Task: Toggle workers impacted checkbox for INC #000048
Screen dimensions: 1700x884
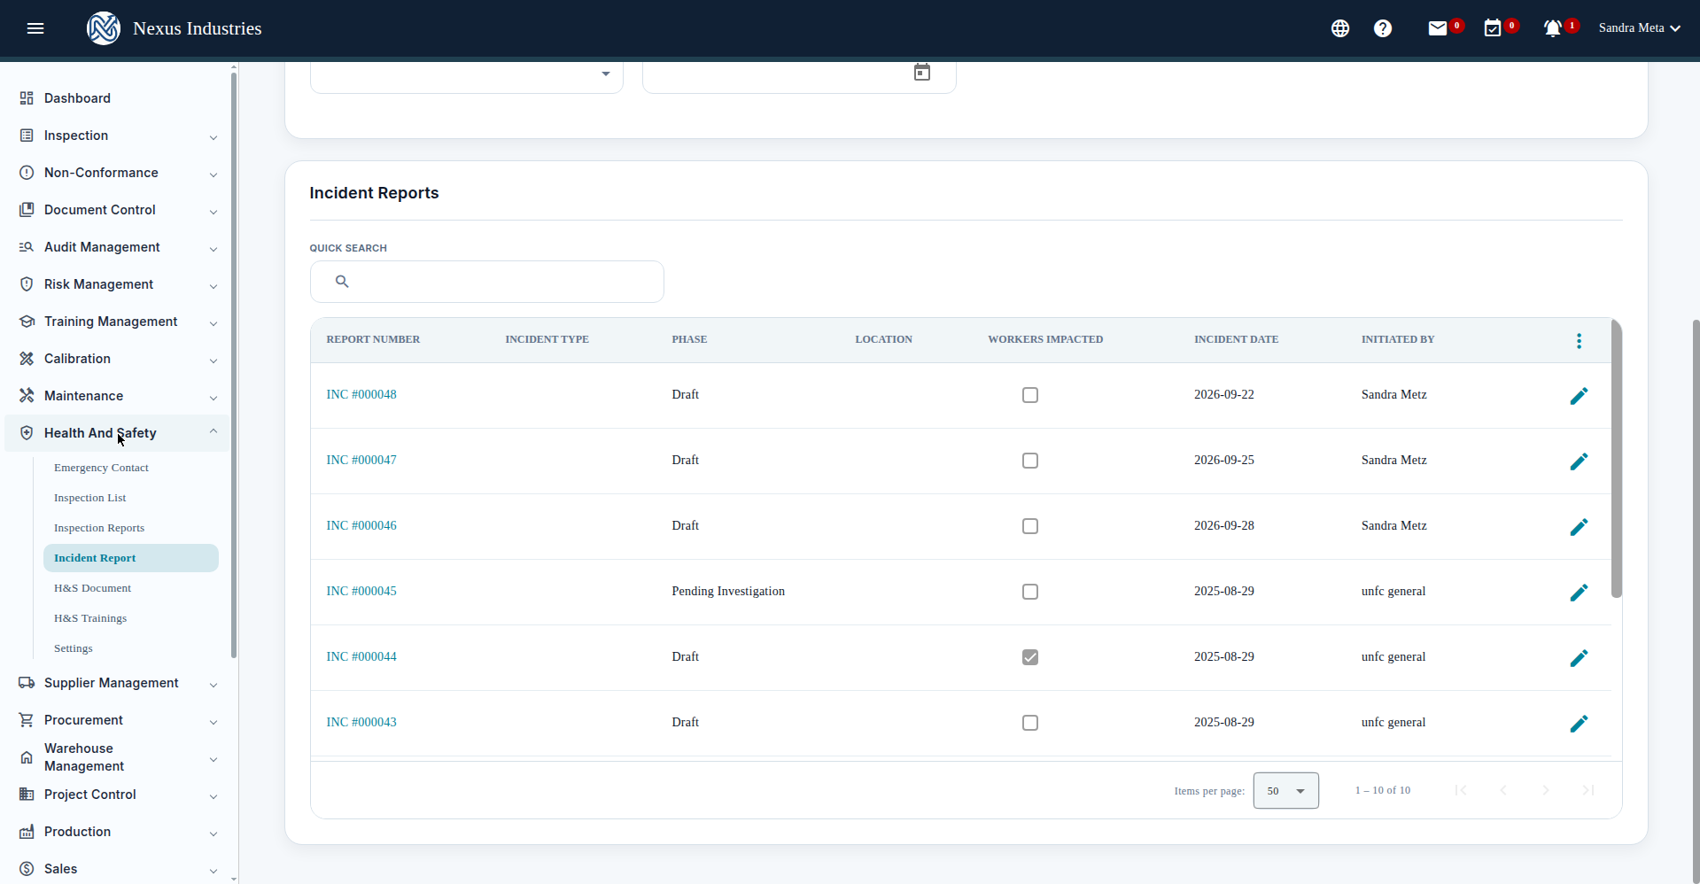Action: point(1030,395)
